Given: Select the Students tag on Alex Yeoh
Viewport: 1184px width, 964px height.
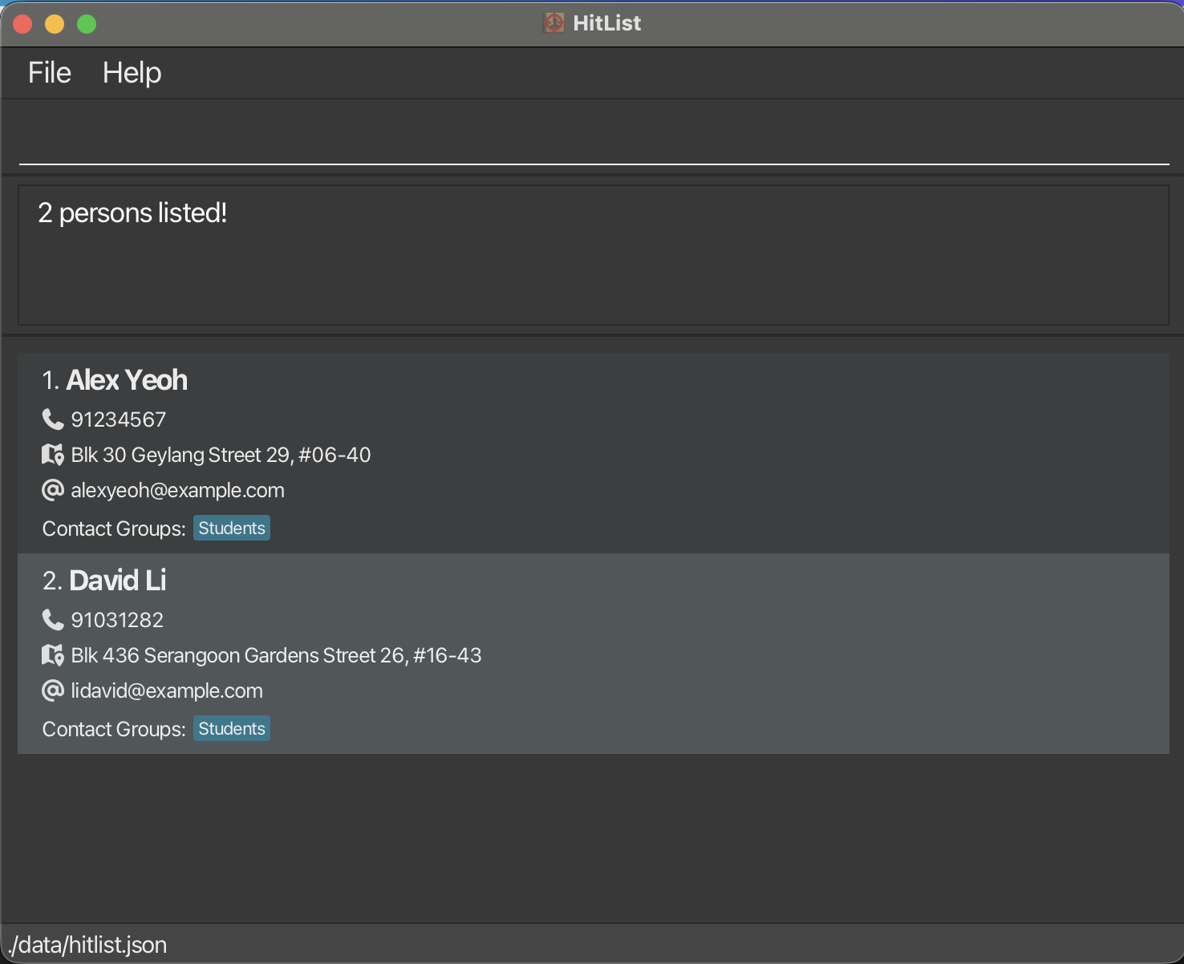Looking at the screenshot, I should [232, 529].
